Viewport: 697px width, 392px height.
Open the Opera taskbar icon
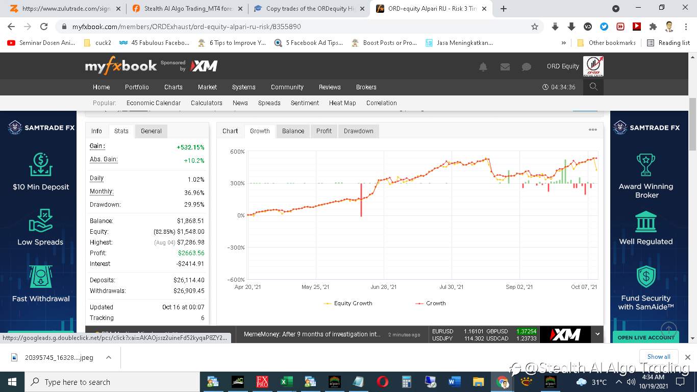(x=382, y=382)
